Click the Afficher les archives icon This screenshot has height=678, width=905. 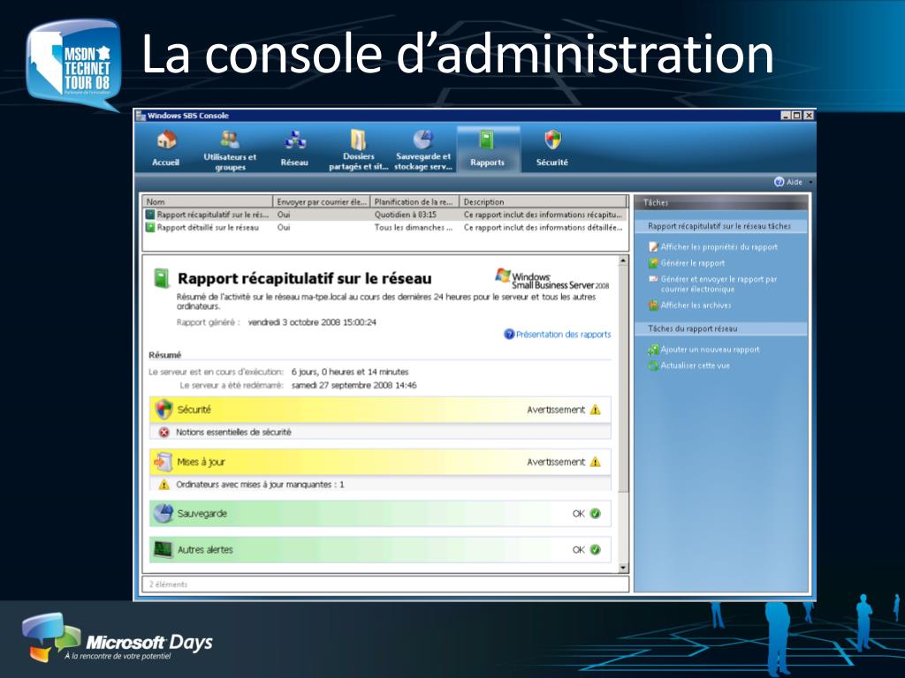click(x=653, y=305)
